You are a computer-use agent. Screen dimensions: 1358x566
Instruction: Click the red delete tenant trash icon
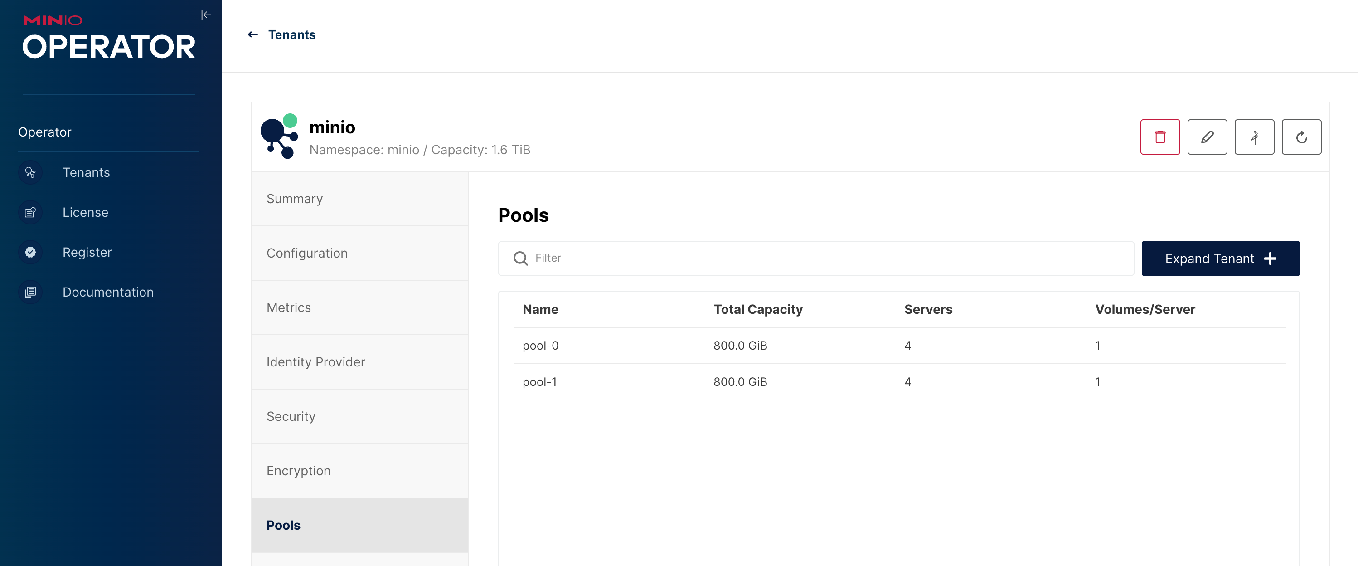tap(1160, 137)
